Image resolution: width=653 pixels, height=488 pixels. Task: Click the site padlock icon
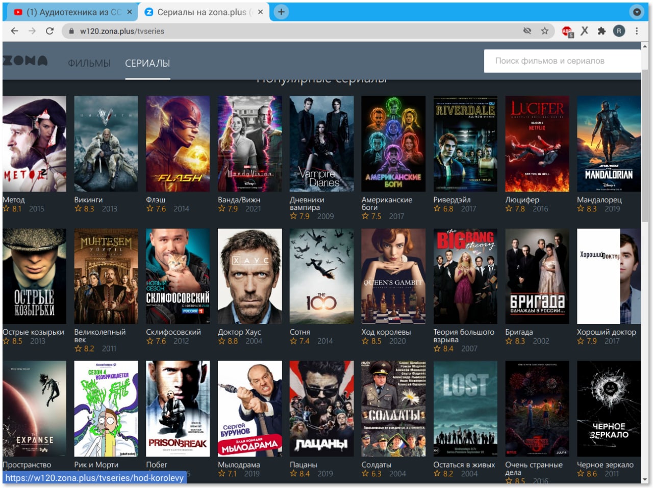(x=71, y=31)
